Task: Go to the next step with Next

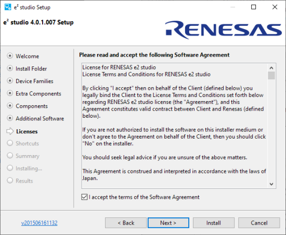Action: pyautogui.click(x=168, y=223)
